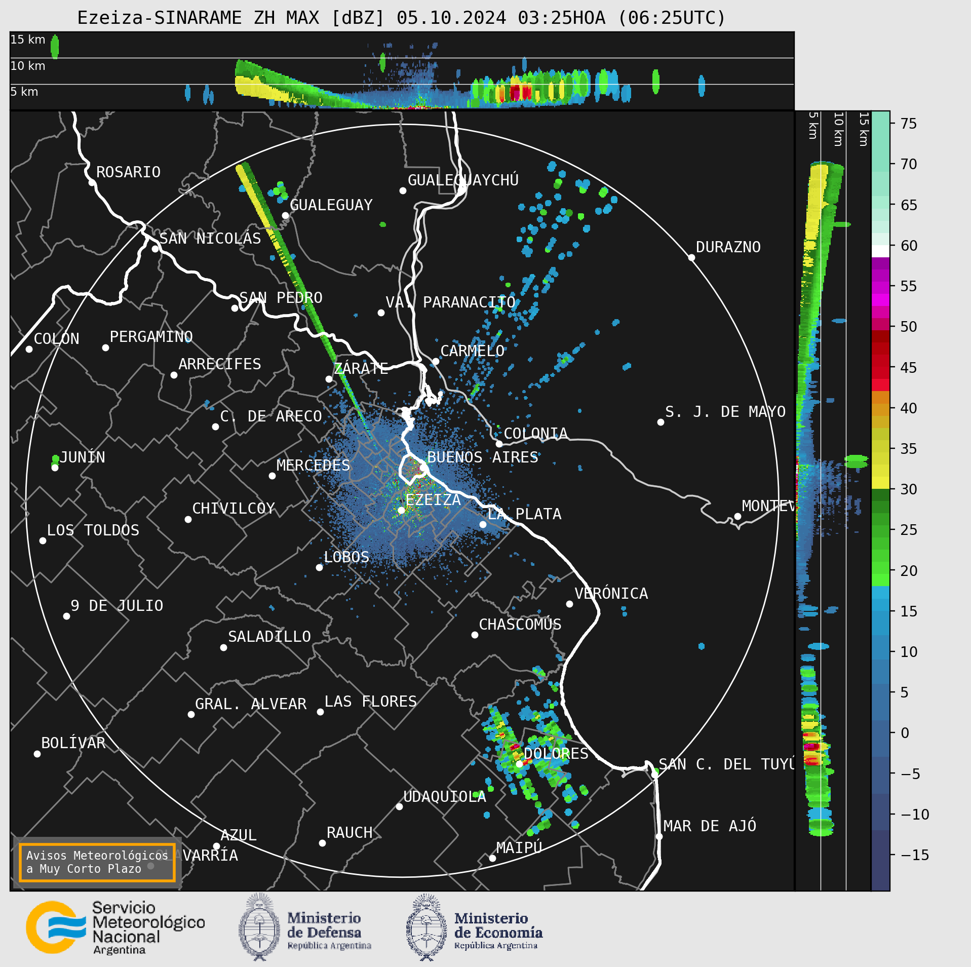Click the Avisos Meteorológicos a Muy Corto Plazo box

97,862
